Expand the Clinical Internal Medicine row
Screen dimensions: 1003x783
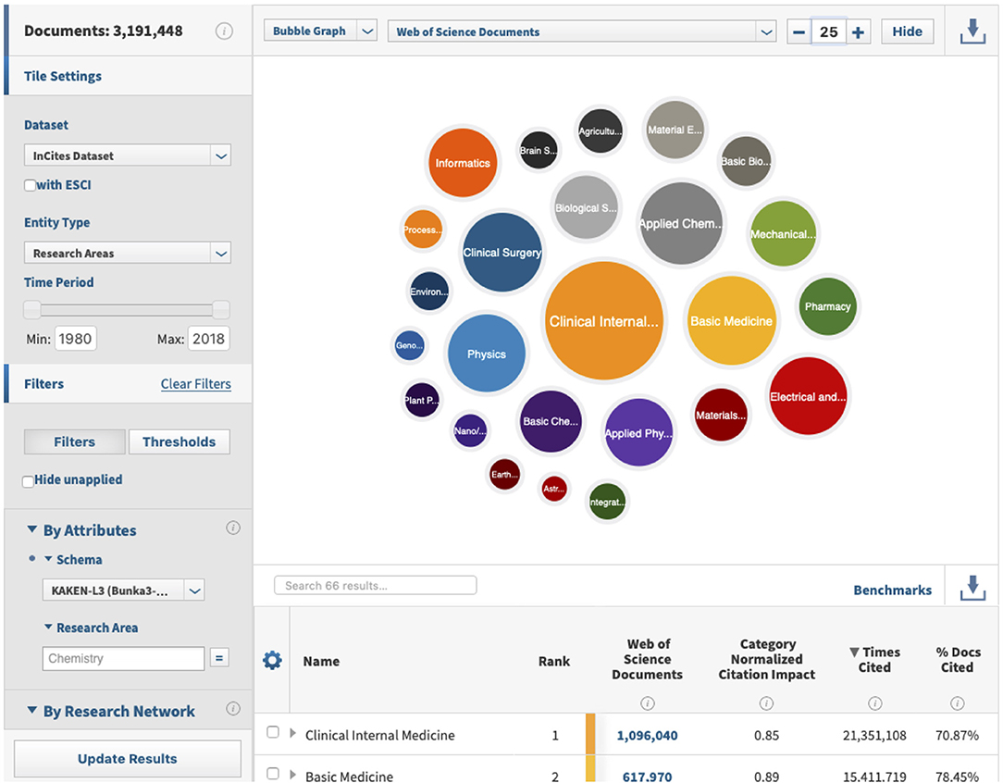coord(293,733)
